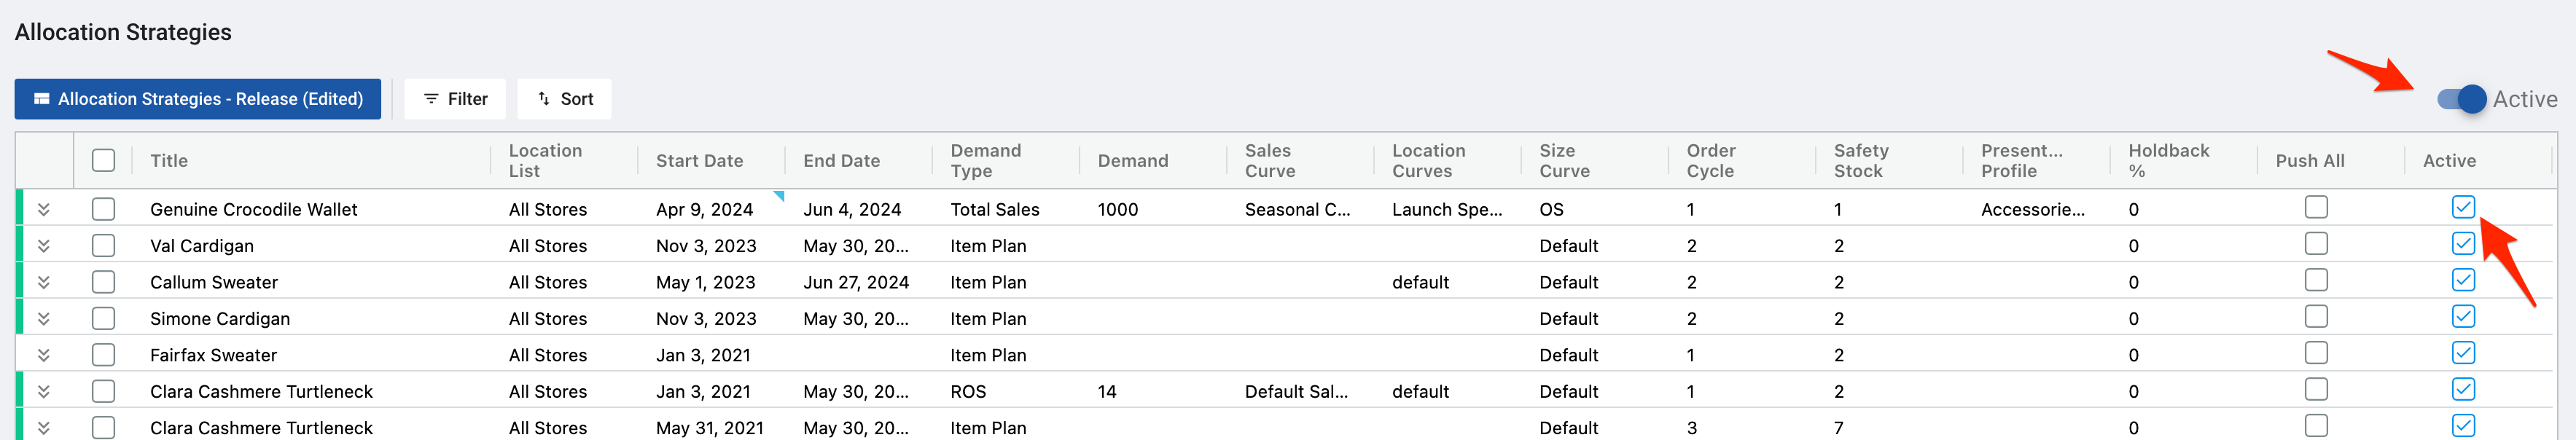Select the Val Cardigan row checkbox

pos(103,246)
